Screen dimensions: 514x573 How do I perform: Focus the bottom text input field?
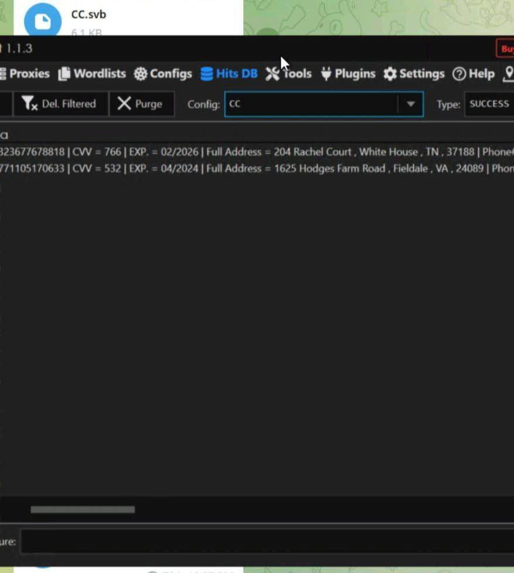click(267, 541)
